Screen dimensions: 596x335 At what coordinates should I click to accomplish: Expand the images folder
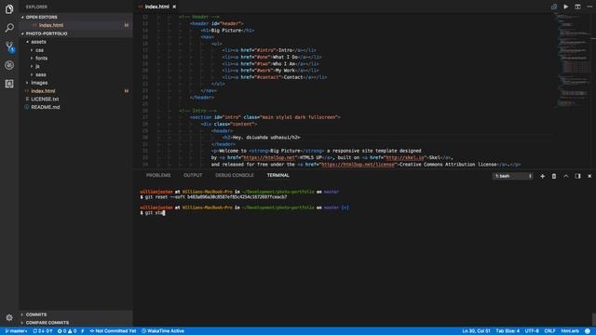click(39, 83)
